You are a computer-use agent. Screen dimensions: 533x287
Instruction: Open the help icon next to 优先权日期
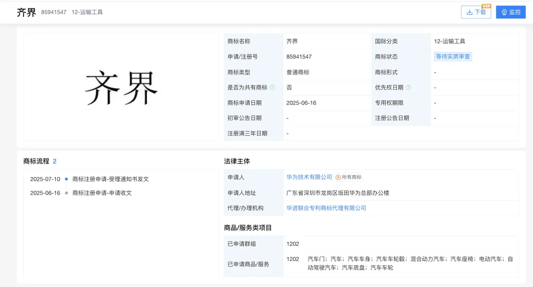(x=408, y=87)
